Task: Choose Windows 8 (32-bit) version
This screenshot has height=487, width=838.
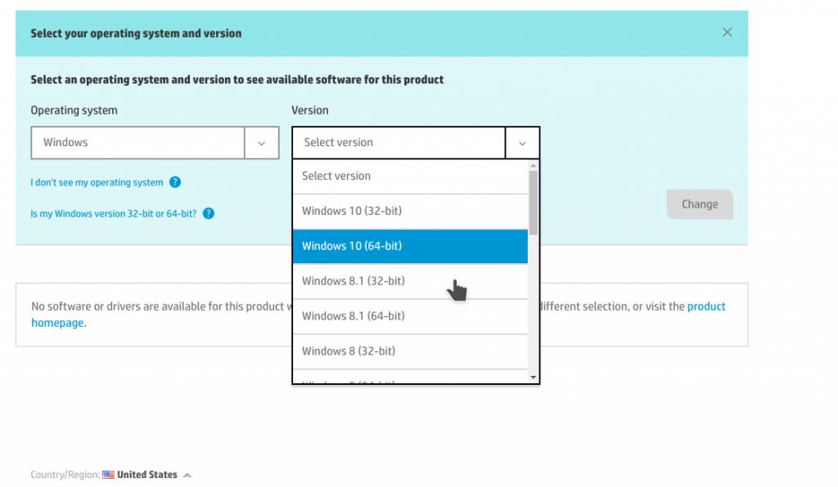Action: click(409, 351)
